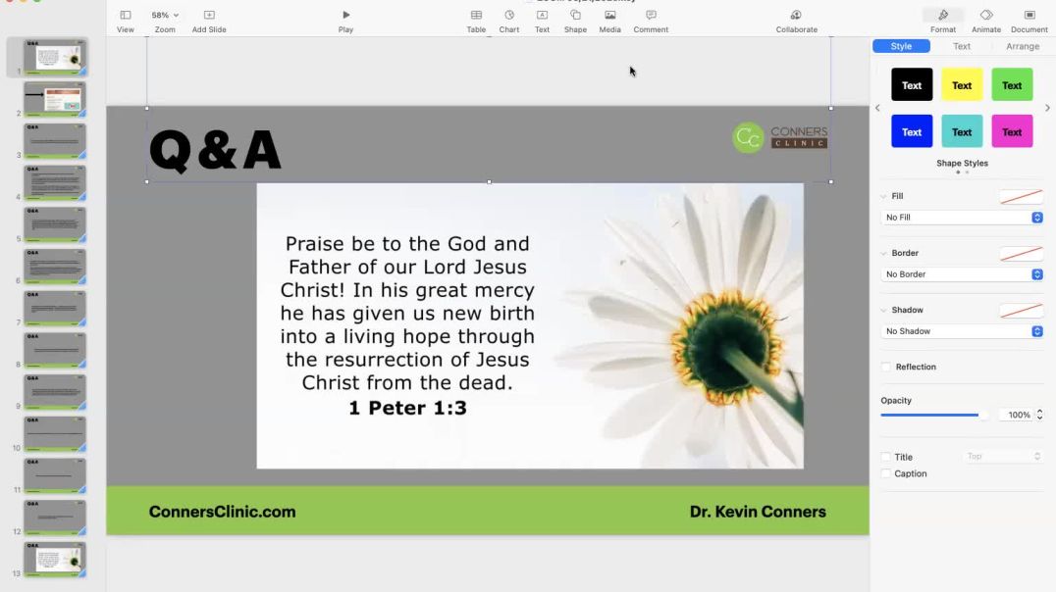The height and width of the screenshot is (592, 1056).
Task: Collapse the Shadow section
Action: (883, 310)
